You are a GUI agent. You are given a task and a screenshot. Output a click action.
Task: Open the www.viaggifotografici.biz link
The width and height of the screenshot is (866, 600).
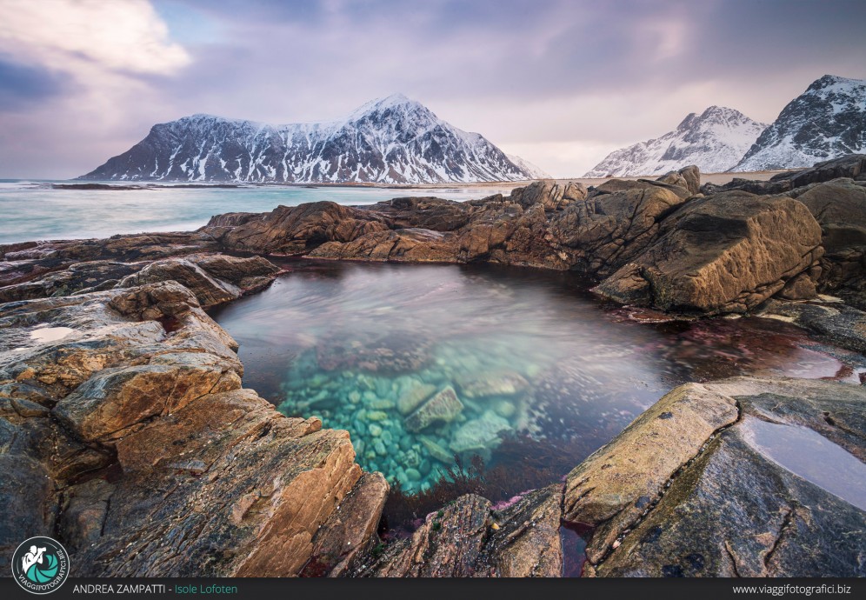791,590
